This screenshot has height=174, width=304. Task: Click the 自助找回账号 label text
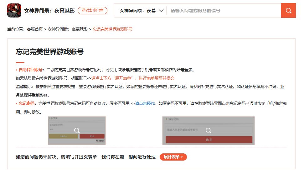[30, 70]
